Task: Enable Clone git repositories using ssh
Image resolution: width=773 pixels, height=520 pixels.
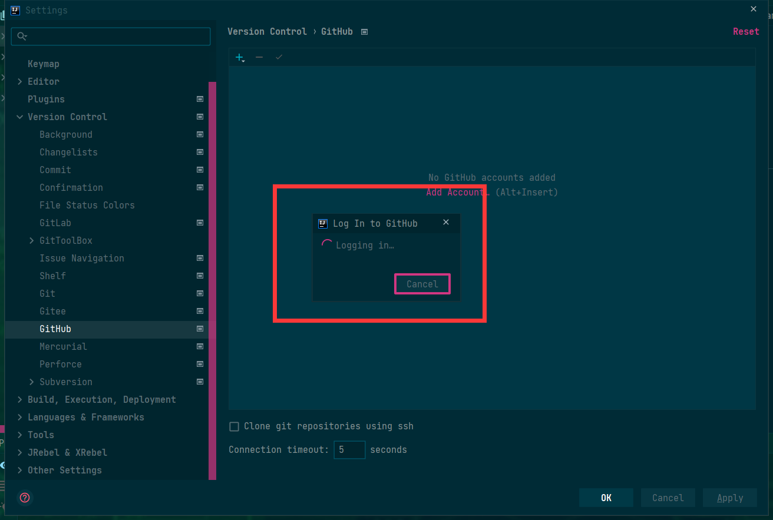Action: tap(234, 426)
